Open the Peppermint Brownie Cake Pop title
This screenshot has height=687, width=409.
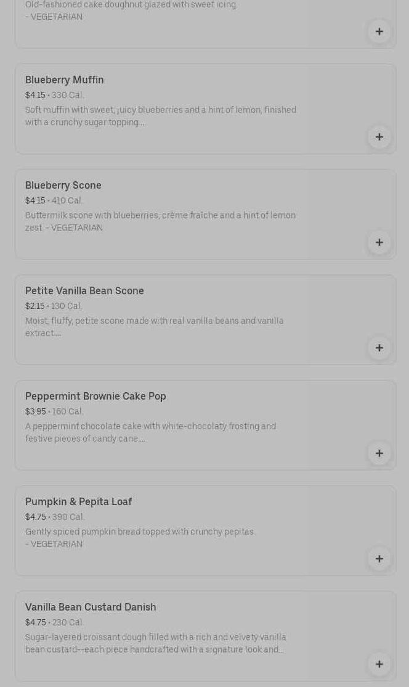tap(95, 397)
